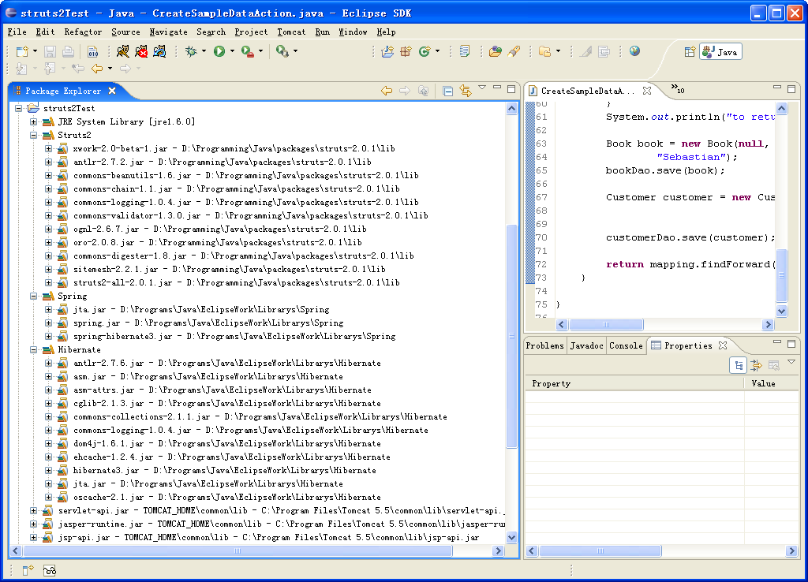Image resolution: width=808 pixels, height=582 pixels.
Task: Click the New wizard toolbar icon
Action: (x=22, y=51)
